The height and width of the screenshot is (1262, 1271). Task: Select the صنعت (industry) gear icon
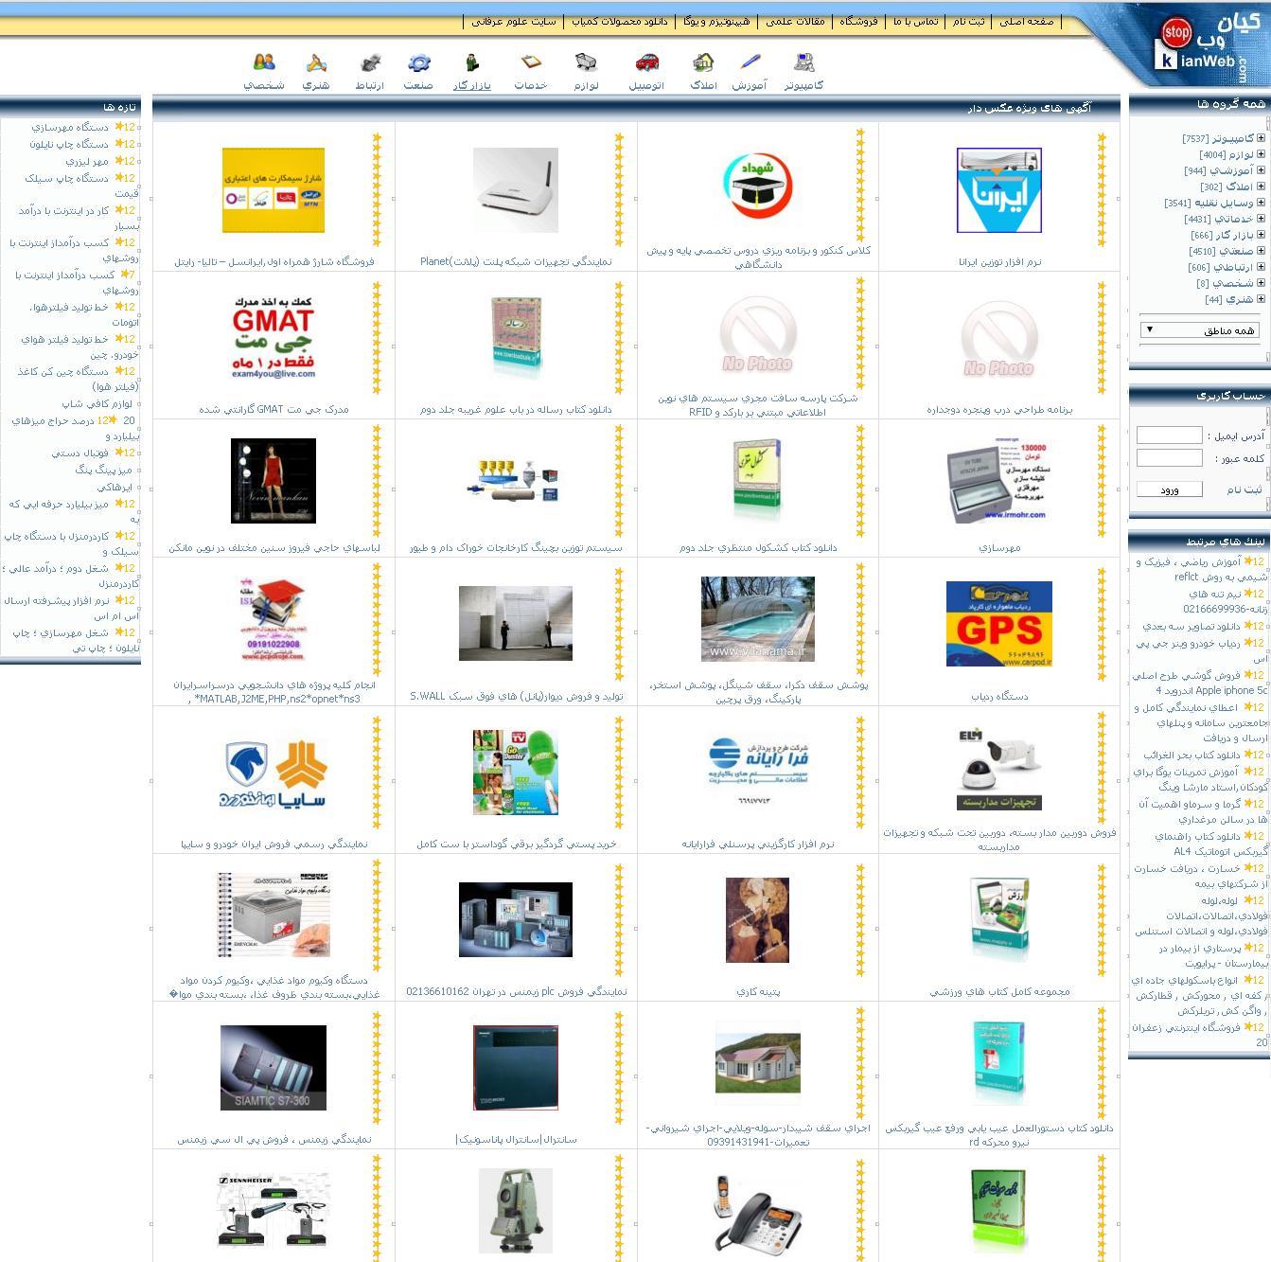418,62
